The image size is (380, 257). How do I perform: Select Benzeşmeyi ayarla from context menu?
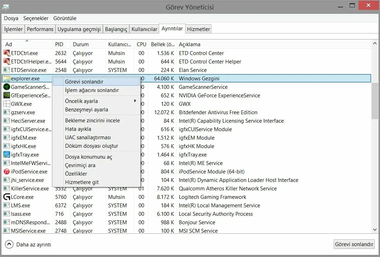96,110
